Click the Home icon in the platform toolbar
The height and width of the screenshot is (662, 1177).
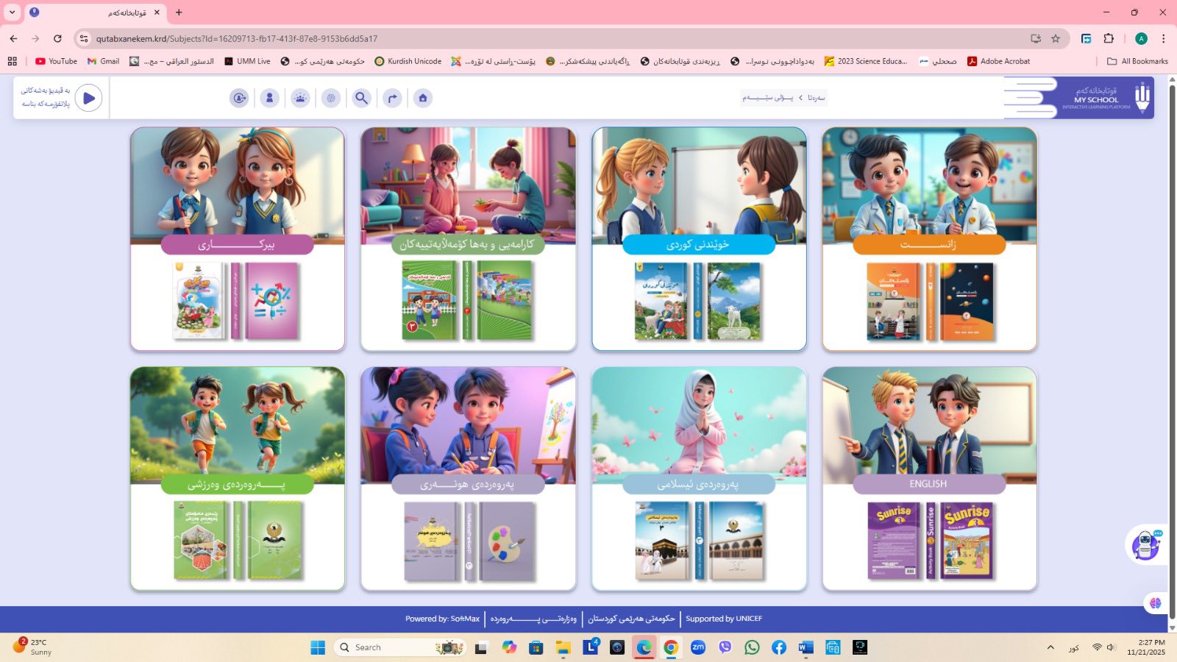tap(423, 98)
